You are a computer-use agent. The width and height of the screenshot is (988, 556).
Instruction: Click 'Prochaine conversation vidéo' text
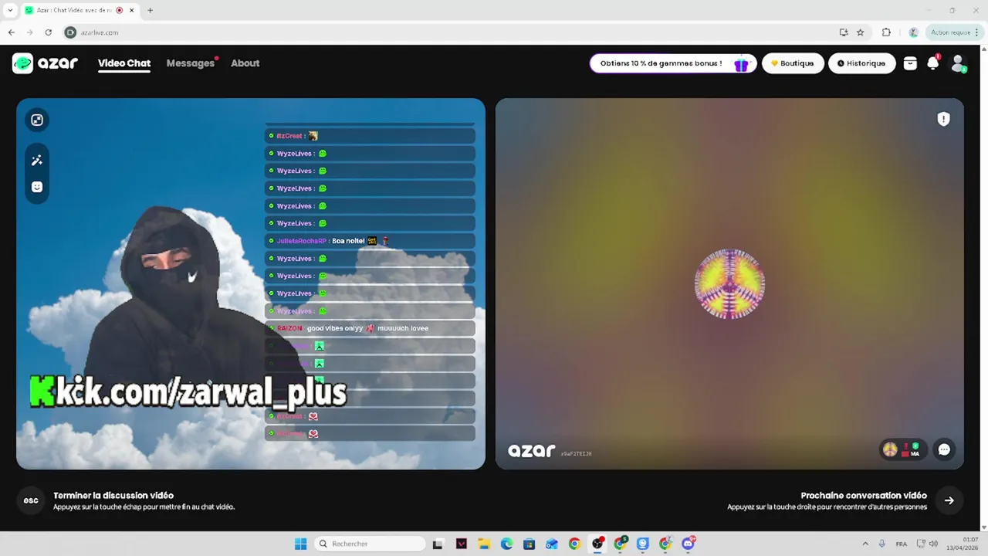pyautogui.click(x=864, y=496)
